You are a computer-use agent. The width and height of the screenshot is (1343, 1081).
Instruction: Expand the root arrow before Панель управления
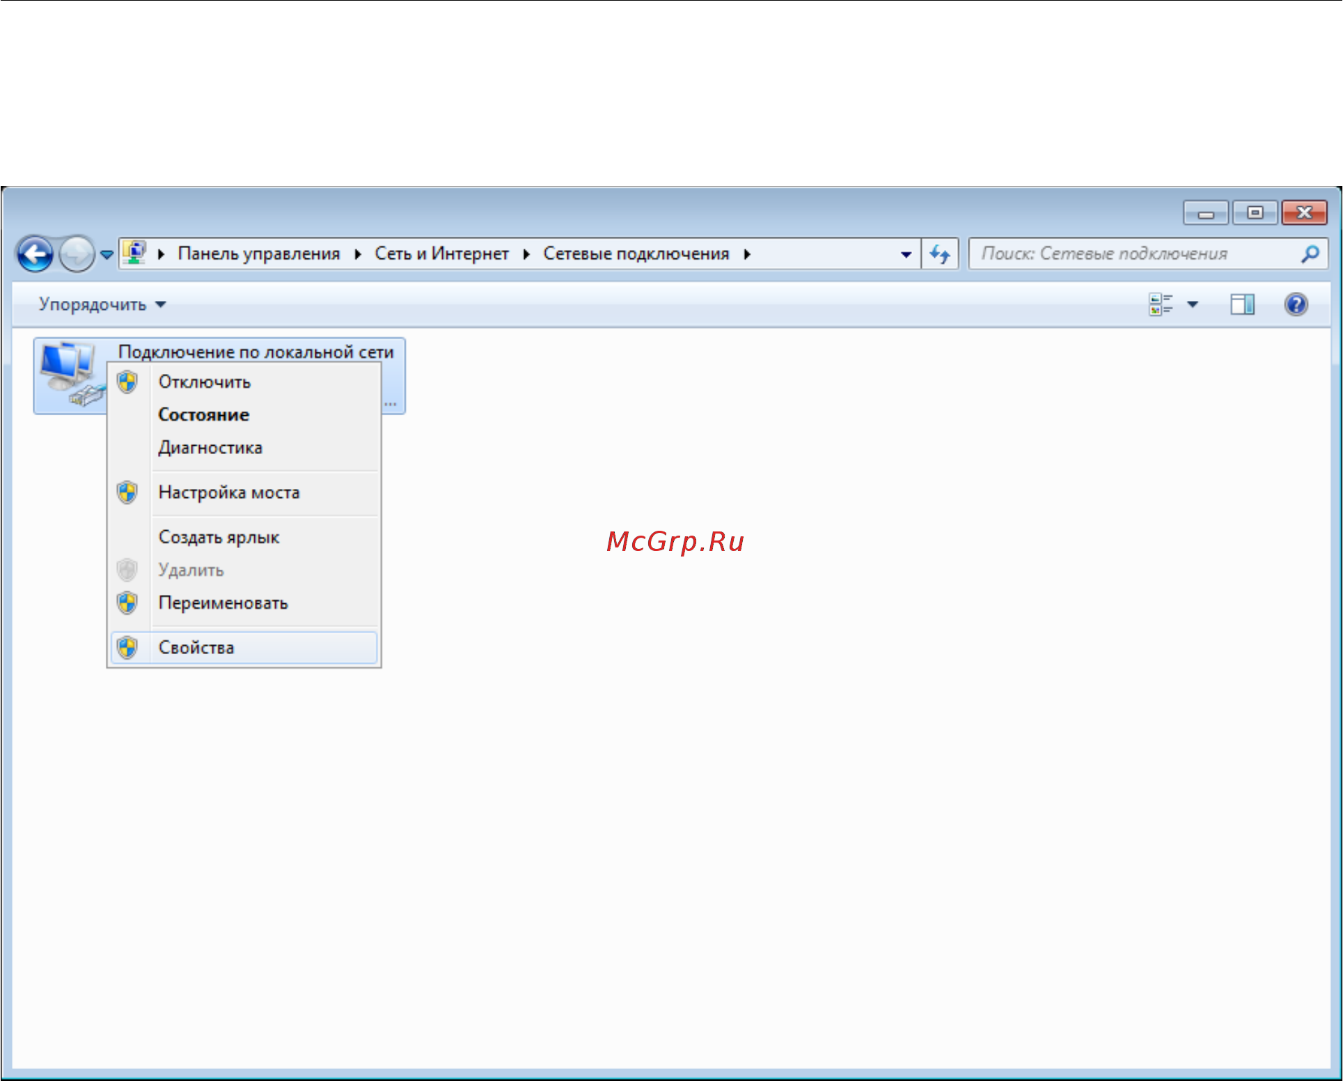(x=161, y=254)
